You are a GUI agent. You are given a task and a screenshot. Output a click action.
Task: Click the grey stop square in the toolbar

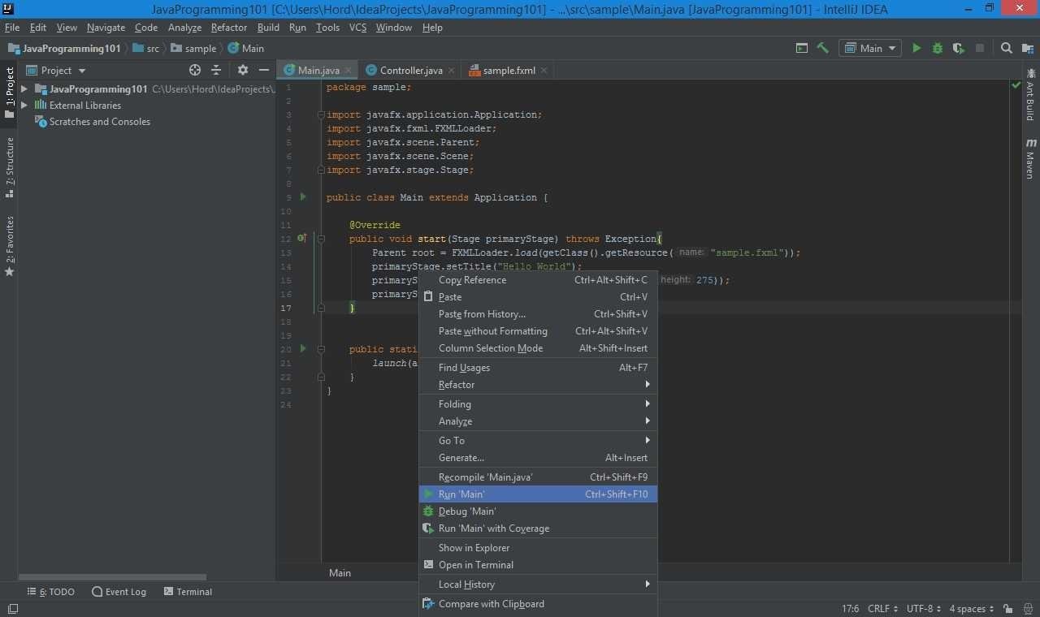pyautogui.click(x=980, y=48)
